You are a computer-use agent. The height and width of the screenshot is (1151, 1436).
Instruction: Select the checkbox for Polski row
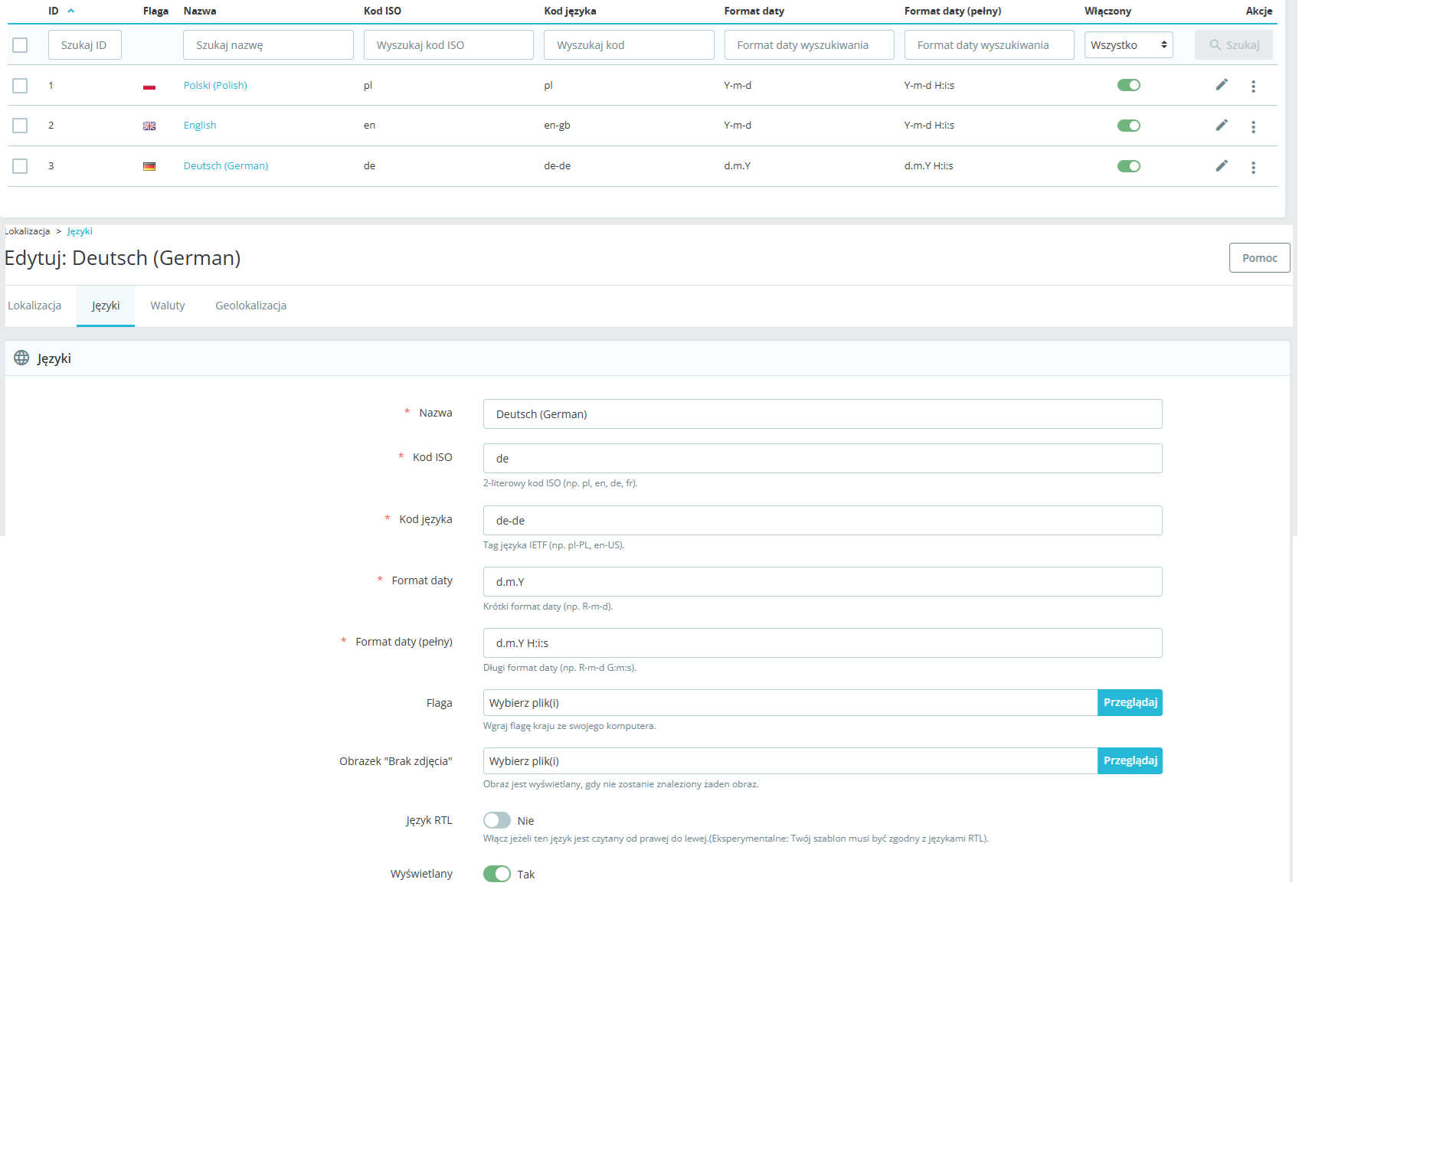pyautogui.click(x=20, y=86)
